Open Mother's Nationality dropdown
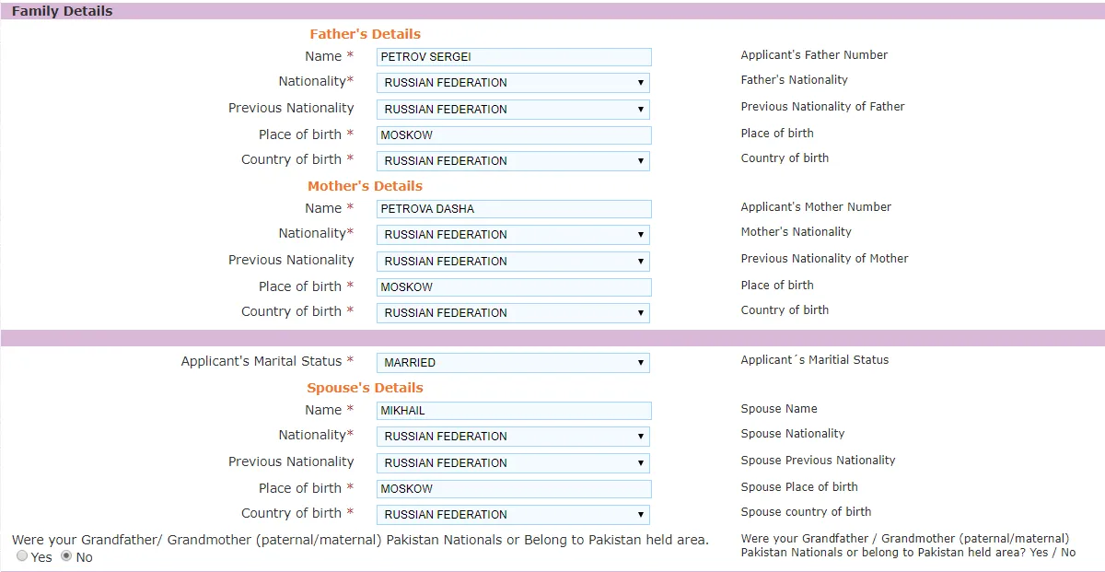The image size is (1105, 572). (513, 235)
